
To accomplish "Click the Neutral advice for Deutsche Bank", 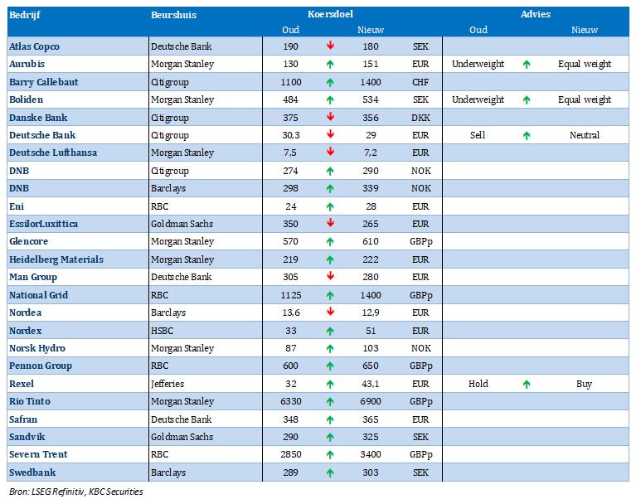I will pyautogui.click(x=584, y=135).
